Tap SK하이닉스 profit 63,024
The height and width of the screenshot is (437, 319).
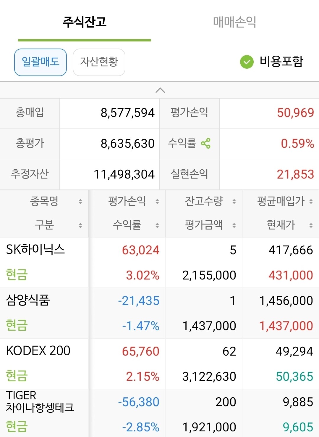click(x=141, y=250)
